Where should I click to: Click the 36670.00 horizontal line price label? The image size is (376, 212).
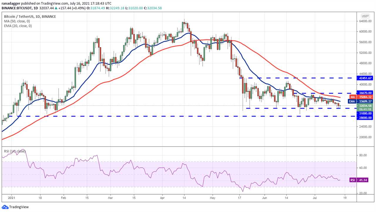(365, 93)
